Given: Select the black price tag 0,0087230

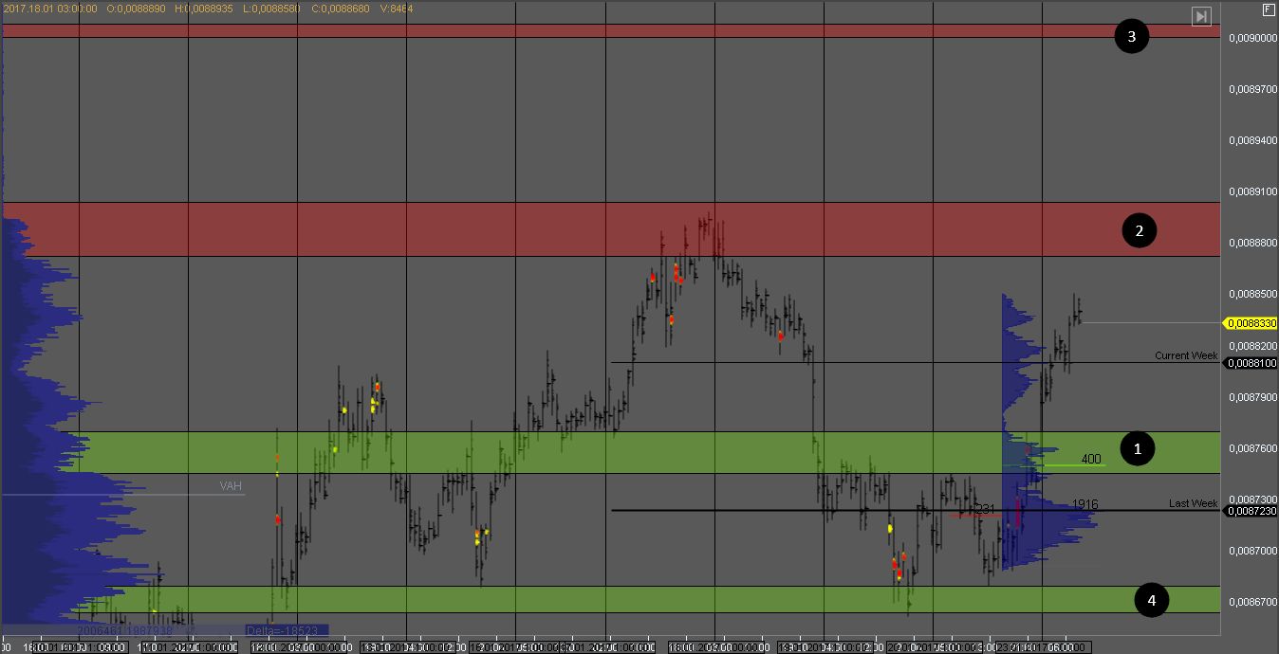Looking at the screenshot, I should coord(1251,511).
